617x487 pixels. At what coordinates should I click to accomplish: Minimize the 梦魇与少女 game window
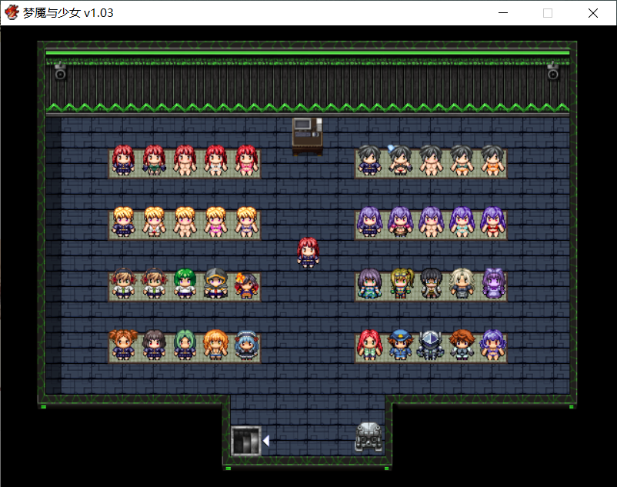503,13
